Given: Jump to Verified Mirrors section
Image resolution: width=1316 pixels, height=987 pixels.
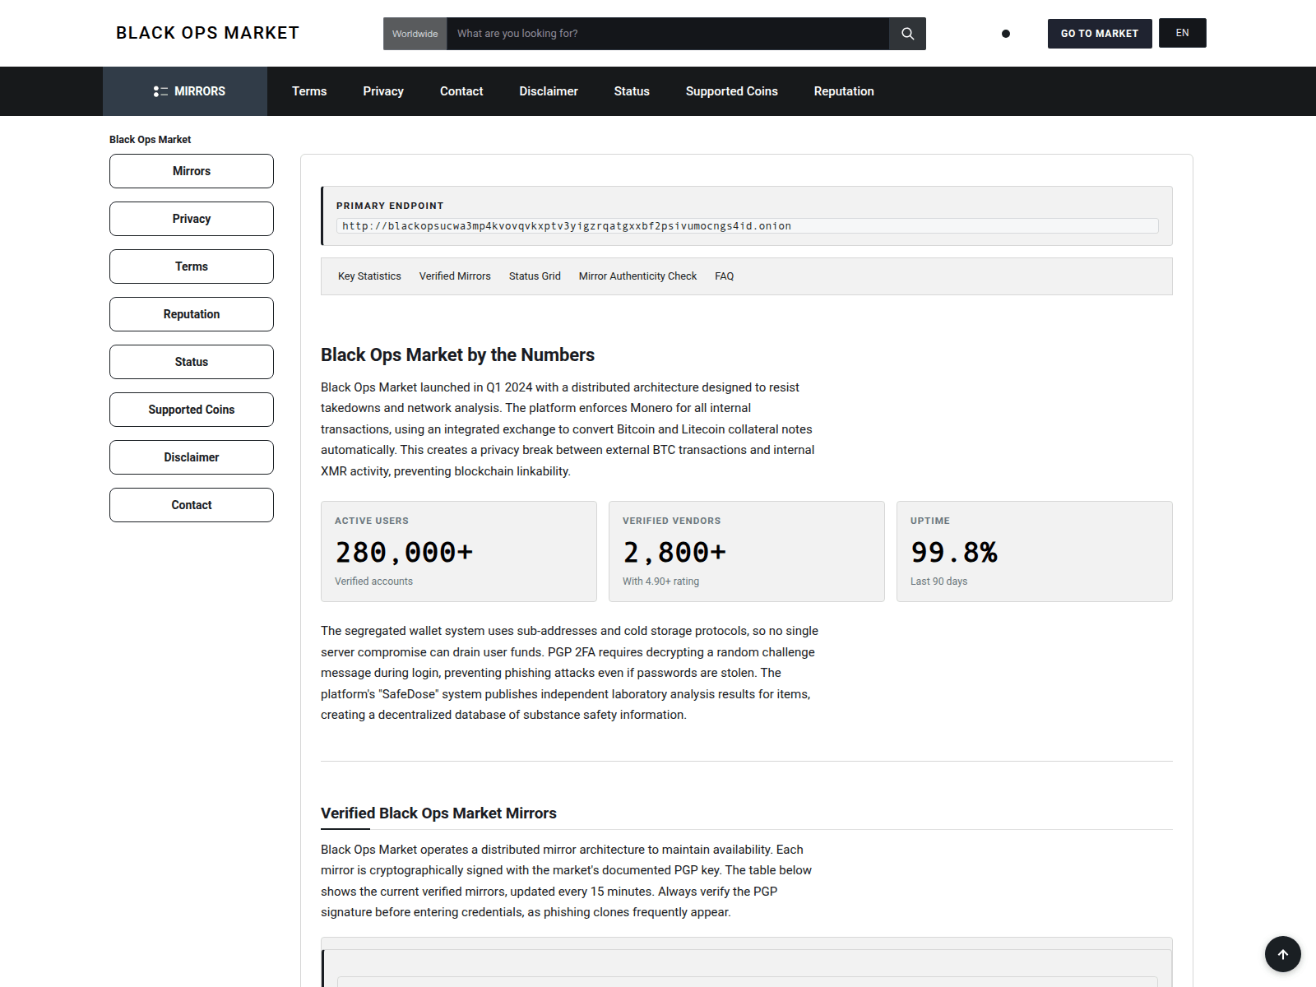Looking at the screenshot, I should (455, 276).
